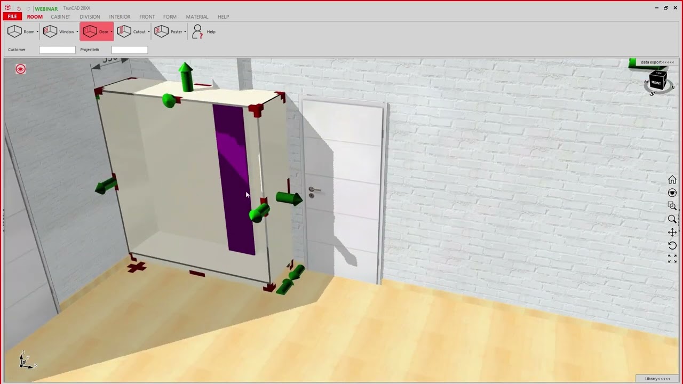The width and height of the screenshot is (683, 384).
Task: Click the Projectinfo input field
Action: (129, 50)
